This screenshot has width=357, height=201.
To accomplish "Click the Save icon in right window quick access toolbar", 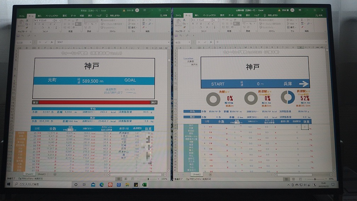I will point(176,36).
